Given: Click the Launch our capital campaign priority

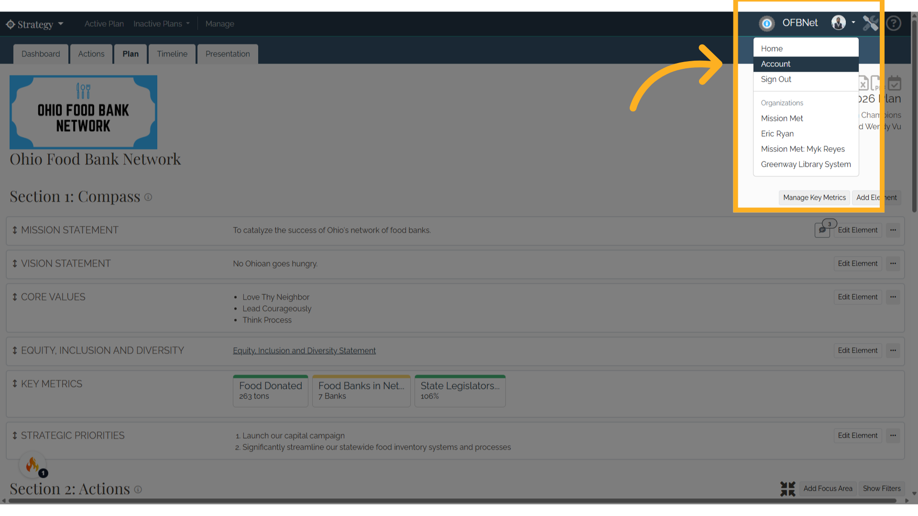Looking at the screenshot, I should point(294,436).
